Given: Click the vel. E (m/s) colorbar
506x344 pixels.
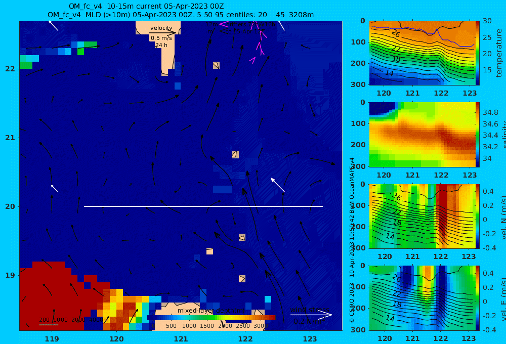Looking at the screenshot, I should (477, 298).
